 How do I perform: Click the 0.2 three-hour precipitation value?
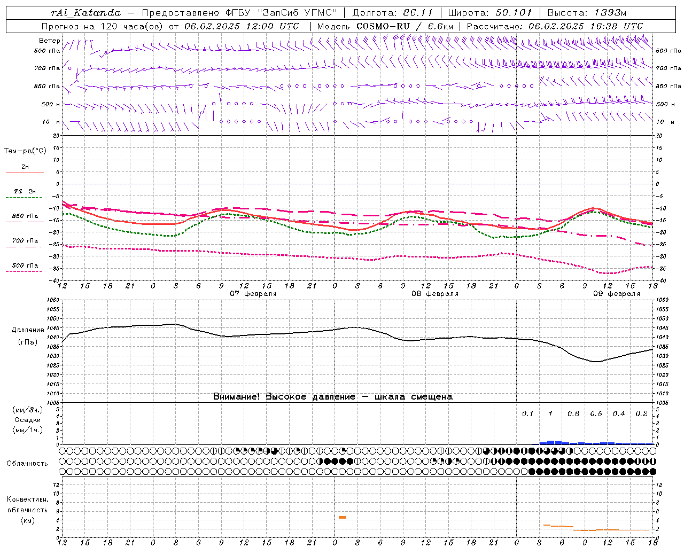click(641, 413)
